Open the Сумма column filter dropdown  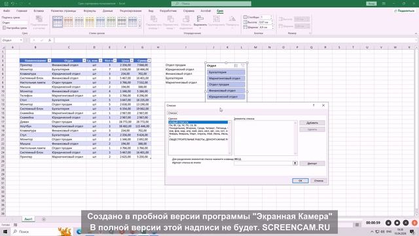(149, 60)
